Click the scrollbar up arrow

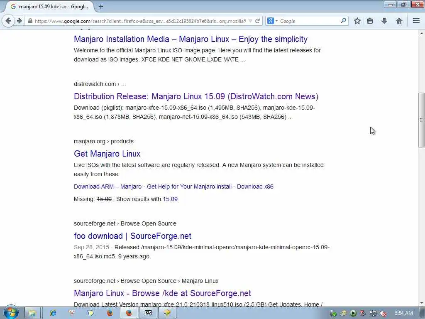coord(421,33)
